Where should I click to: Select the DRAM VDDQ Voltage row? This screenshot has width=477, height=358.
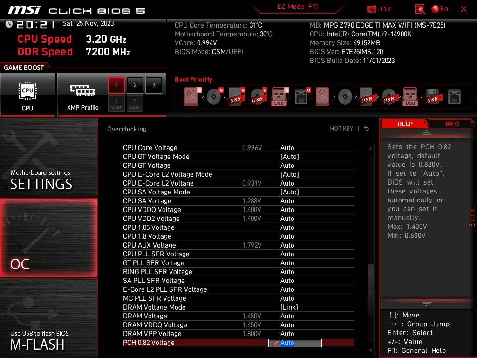[238, 325]
